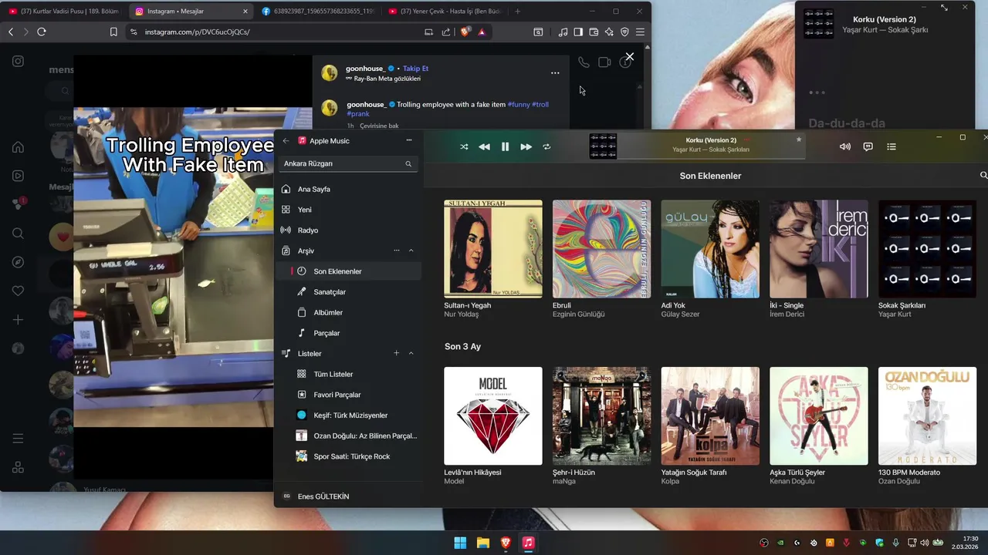Open Brave hamburger main menu

coord(640,32)
